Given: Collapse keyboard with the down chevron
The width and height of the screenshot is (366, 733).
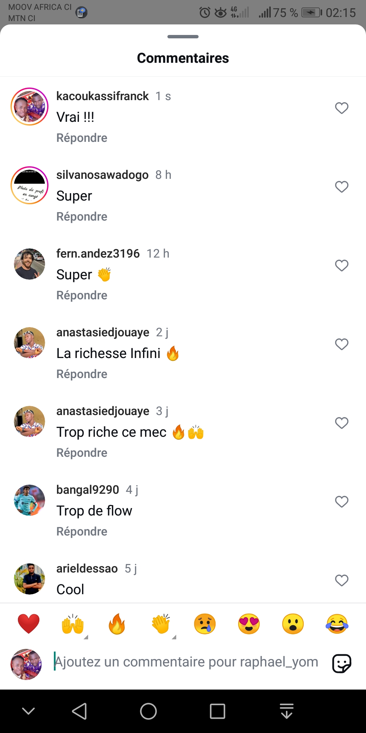Looking at the screenshot, I should (x=28, y=711).
